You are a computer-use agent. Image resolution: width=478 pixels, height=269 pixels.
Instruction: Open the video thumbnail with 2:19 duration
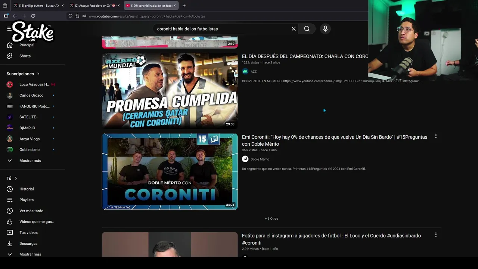170,42
